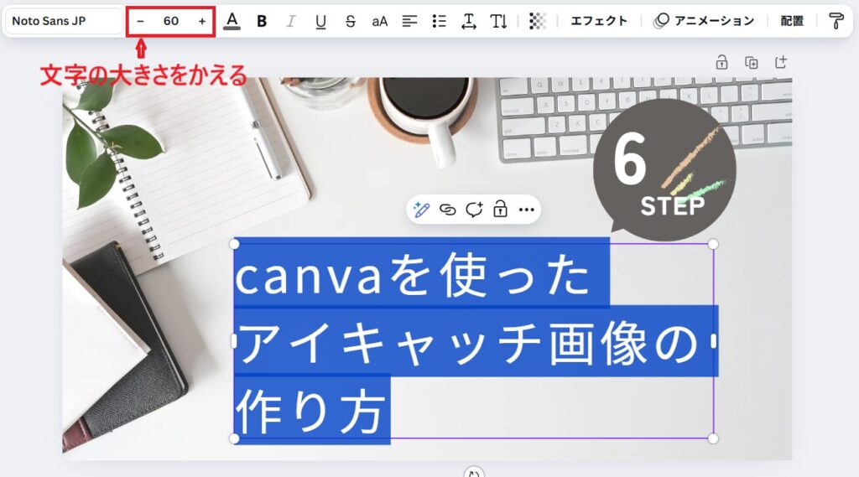859x477 pixels.
Task: Click the font size value field
Action: pyautogui.click(x=171, y=21)
